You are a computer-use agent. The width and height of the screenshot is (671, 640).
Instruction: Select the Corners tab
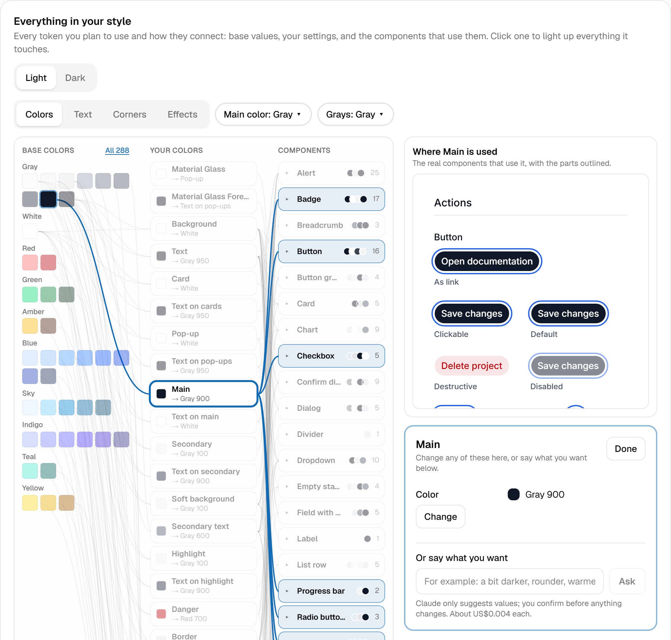[130, 114]
